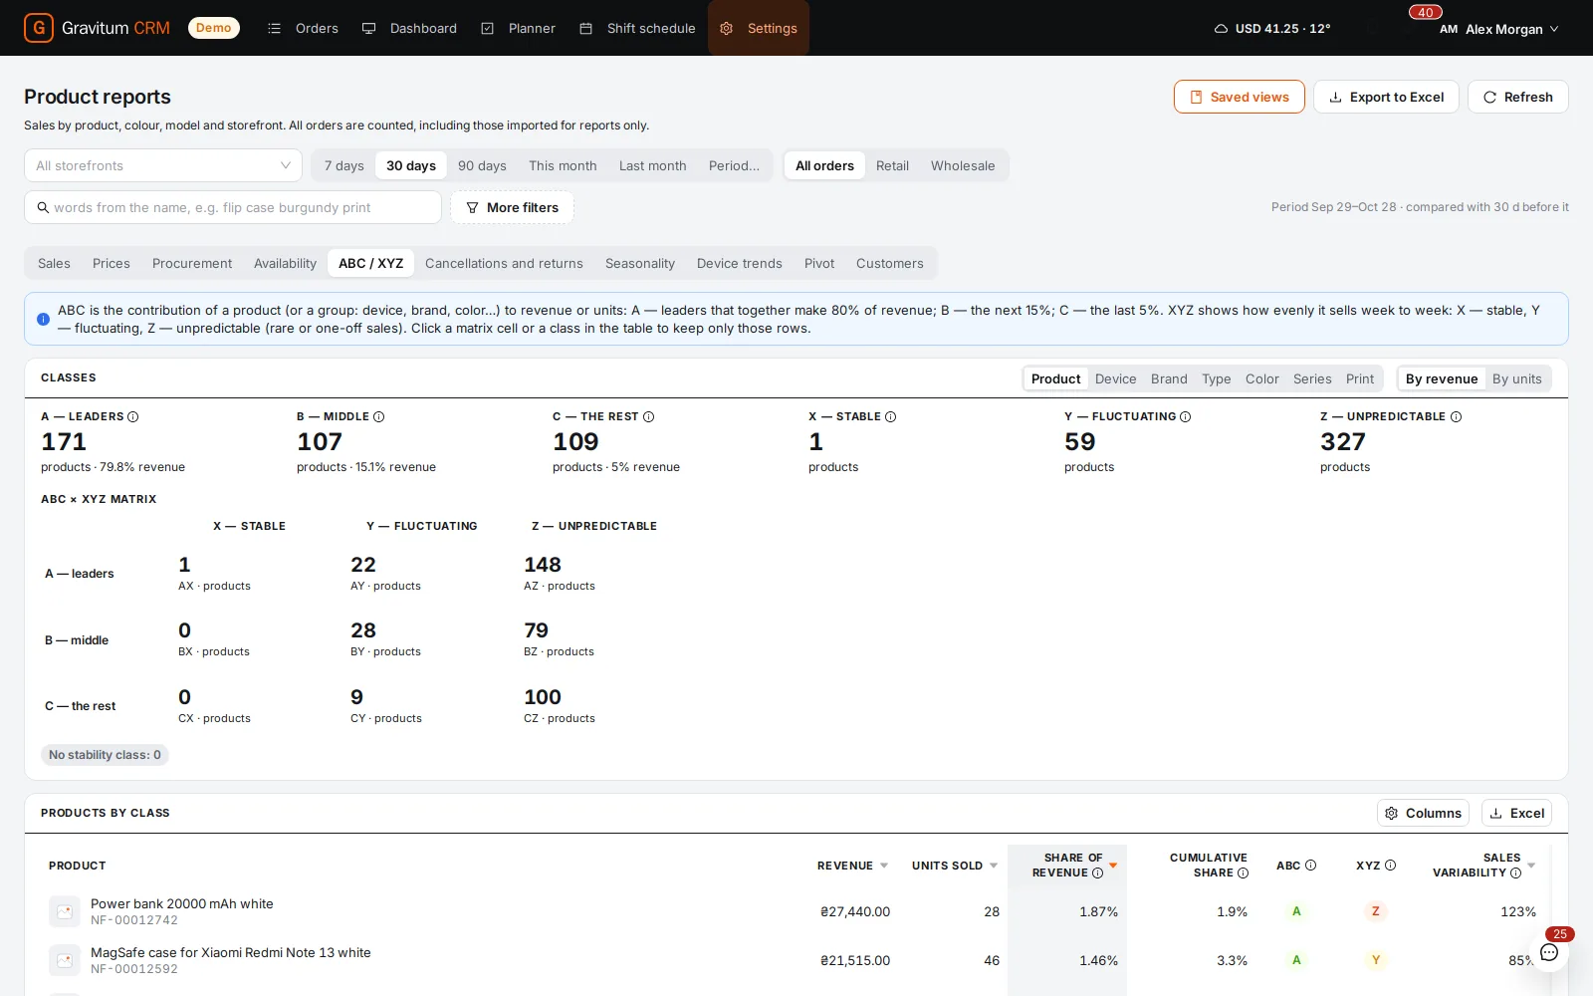The width and height of the screenshot is (1593, 996).
Task: Filter orders to Wholesale only
Action: pyautogui.click(x=963, y=165)
